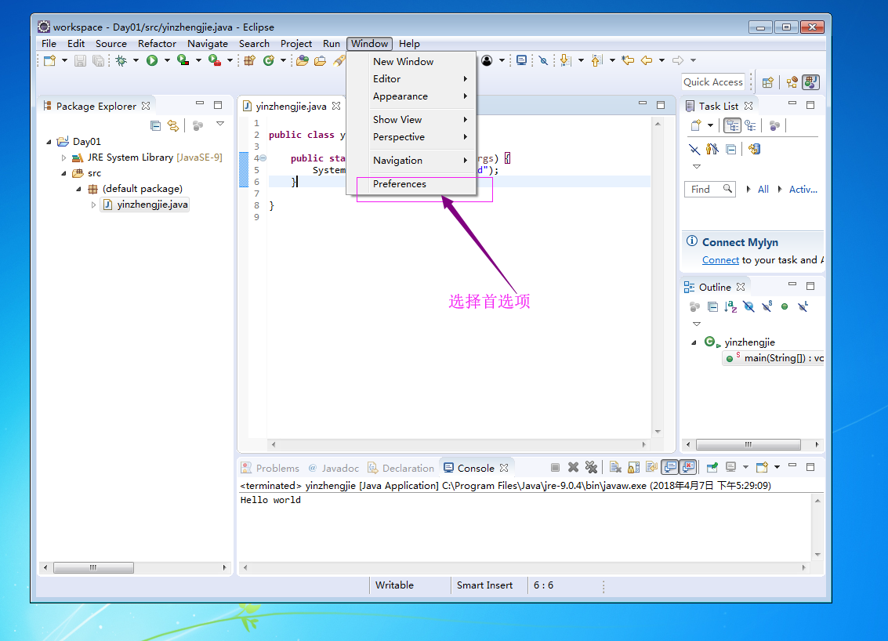Toggle Categorized view in Task List

click(732, 125)
